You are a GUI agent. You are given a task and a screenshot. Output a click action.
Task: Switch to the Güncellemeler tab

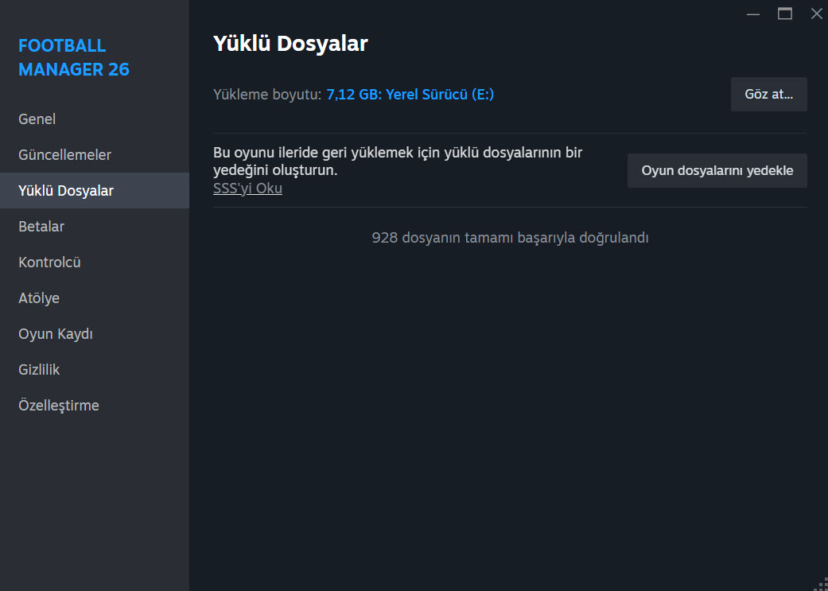65,155
